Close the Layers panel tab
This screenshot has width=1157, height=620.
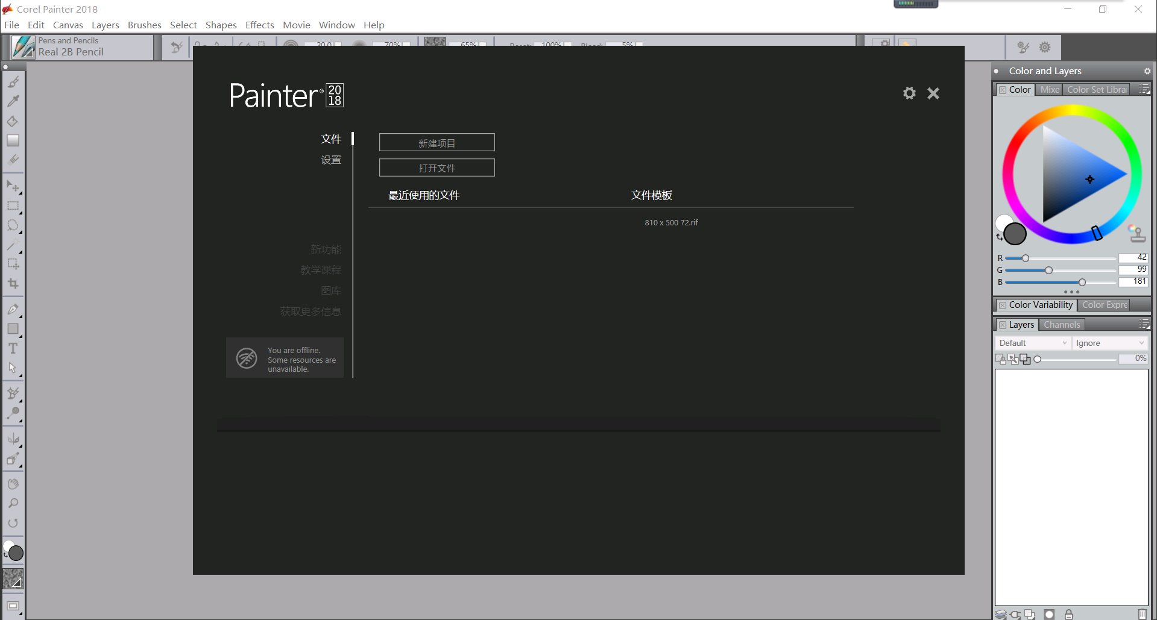coord(1003,325)
